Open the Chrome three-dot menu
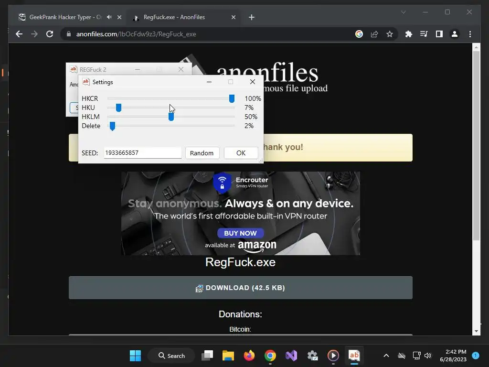489x367 pixels. 470,34
